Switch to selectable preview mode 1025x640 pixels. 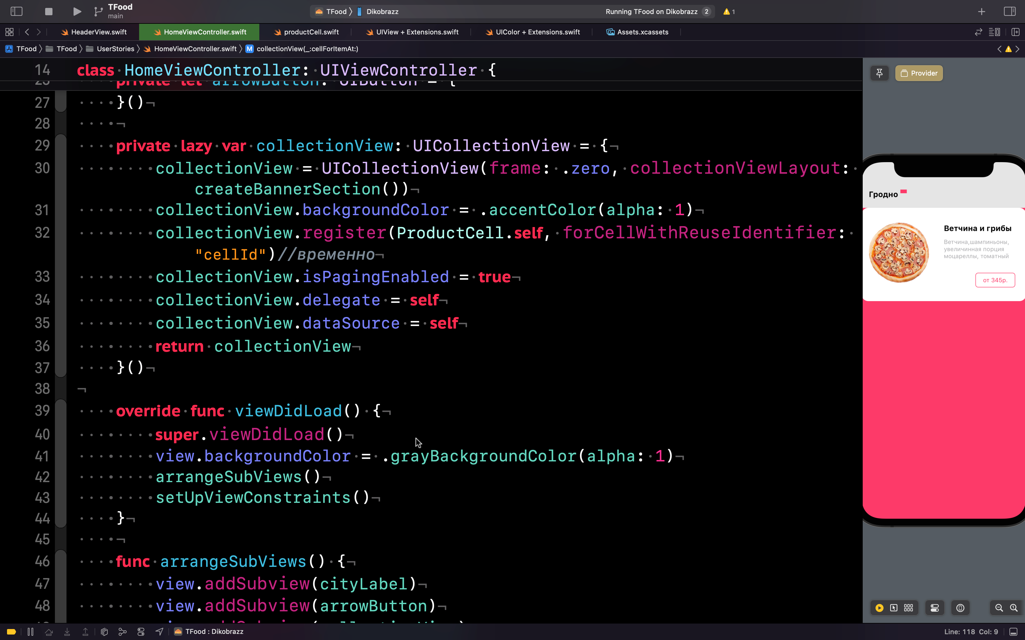894,608
